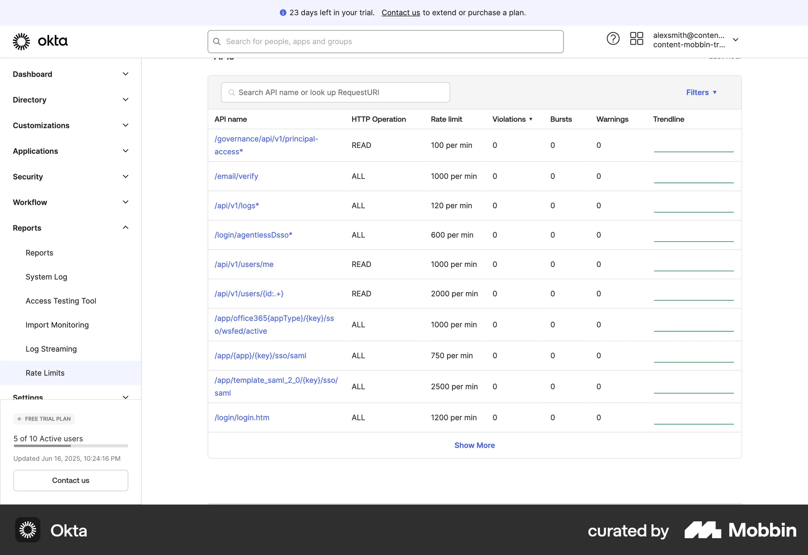Select Rate Limits in the sidebar
The height and width of the screenshot is (555, 808).
coord(45,373)
